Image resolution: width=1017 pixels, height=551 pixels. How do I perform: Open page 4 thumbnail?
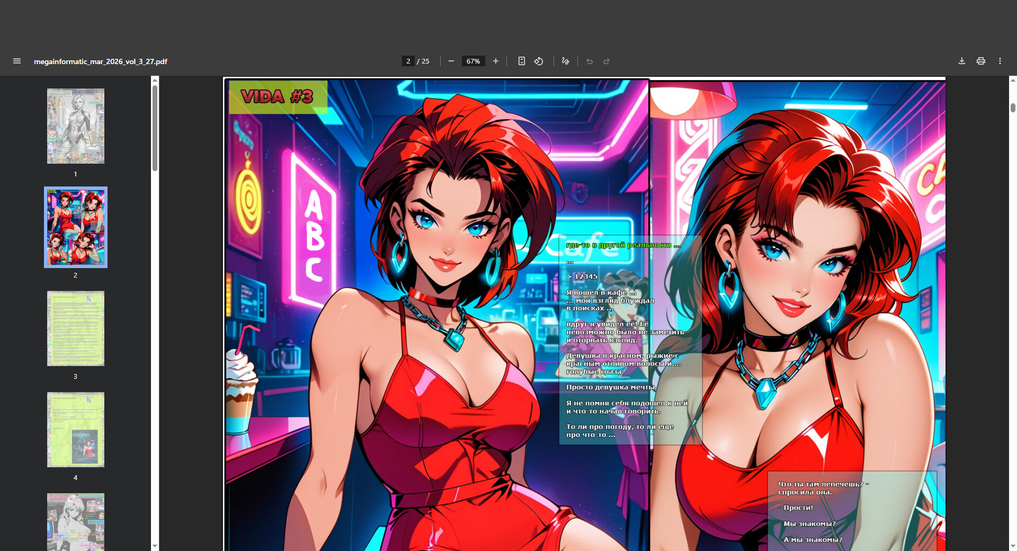tap(76, 430)
